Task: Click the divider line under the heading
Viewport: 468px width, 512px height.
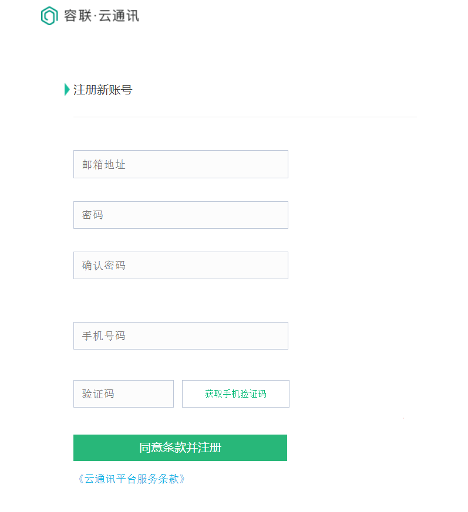Action: pos(245,117)
